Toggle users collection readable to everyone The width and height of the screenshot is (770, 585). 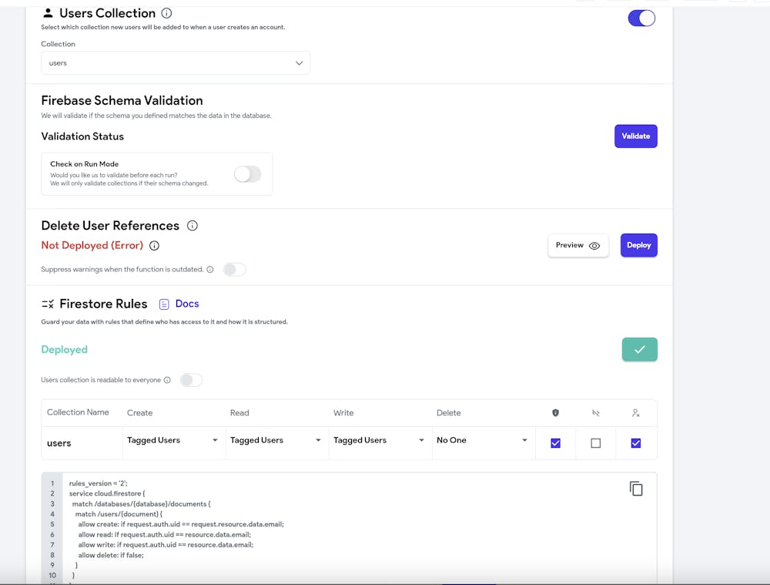tap(191, 380)
